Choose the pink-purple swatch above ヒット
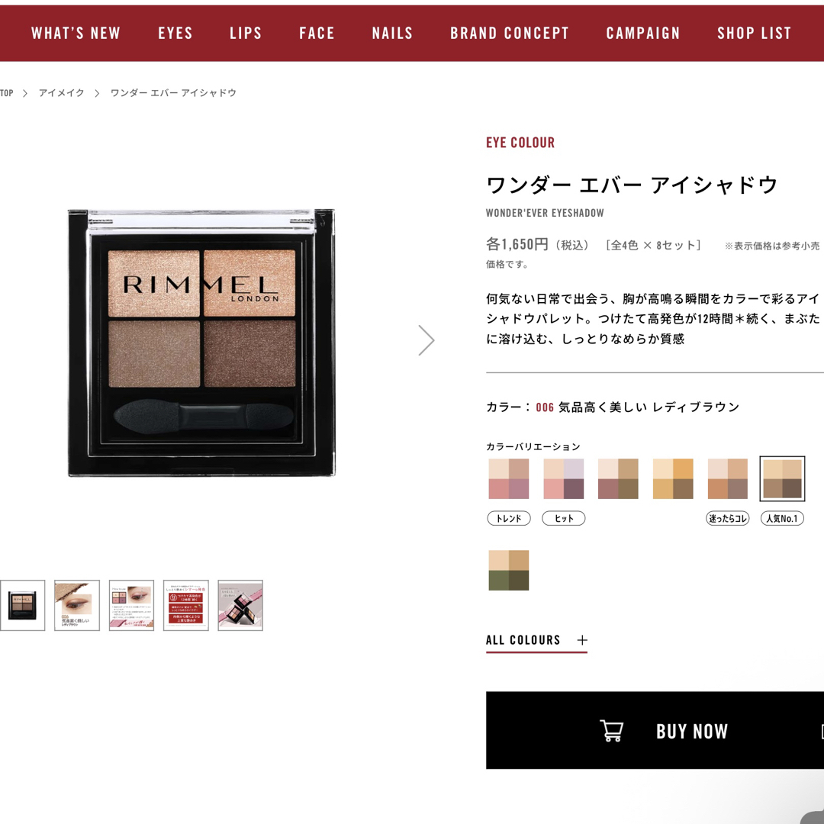This screenshot has height=824, width=824. tap(563, 478)
